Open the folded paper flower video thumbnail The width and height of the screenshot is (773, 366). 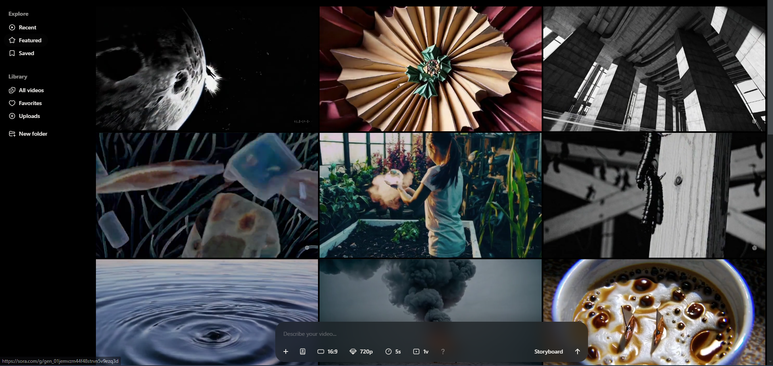tap(430, 68)
